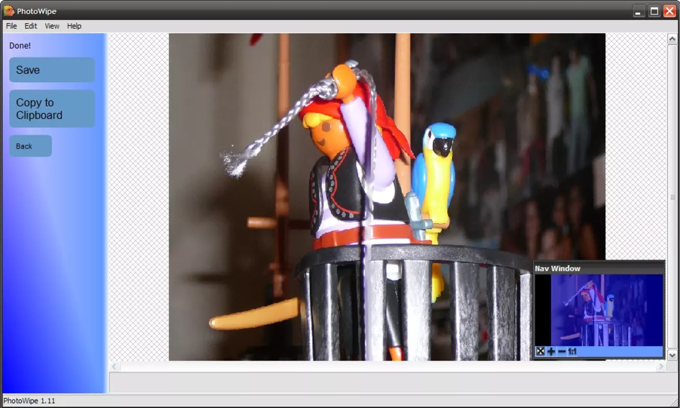The image size is (680, 408).
Task: Set zoom to 1:1 in Nav Window
Action: tap(572, 351)
